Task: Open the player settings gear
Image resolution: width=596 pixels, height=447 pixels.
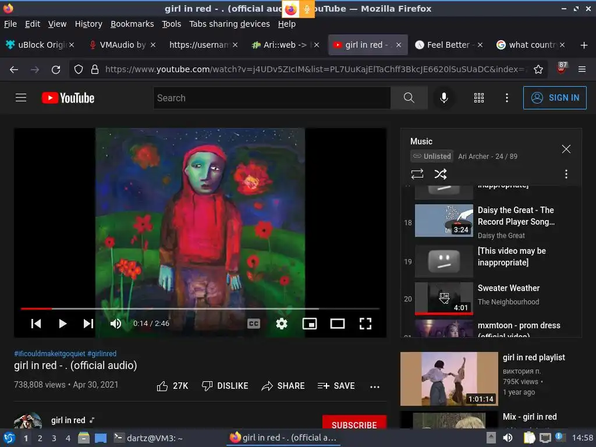Action: point(282,324)
